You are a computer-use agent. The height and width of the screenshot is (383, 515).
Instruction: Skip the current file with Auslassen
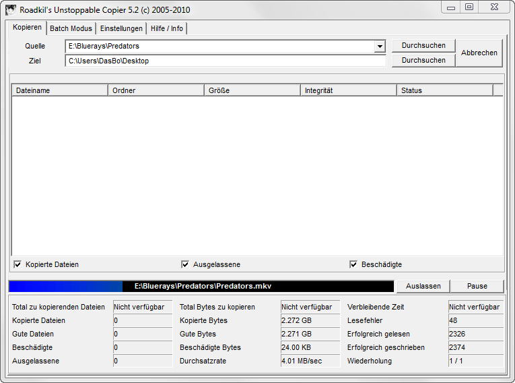point(423,287)
